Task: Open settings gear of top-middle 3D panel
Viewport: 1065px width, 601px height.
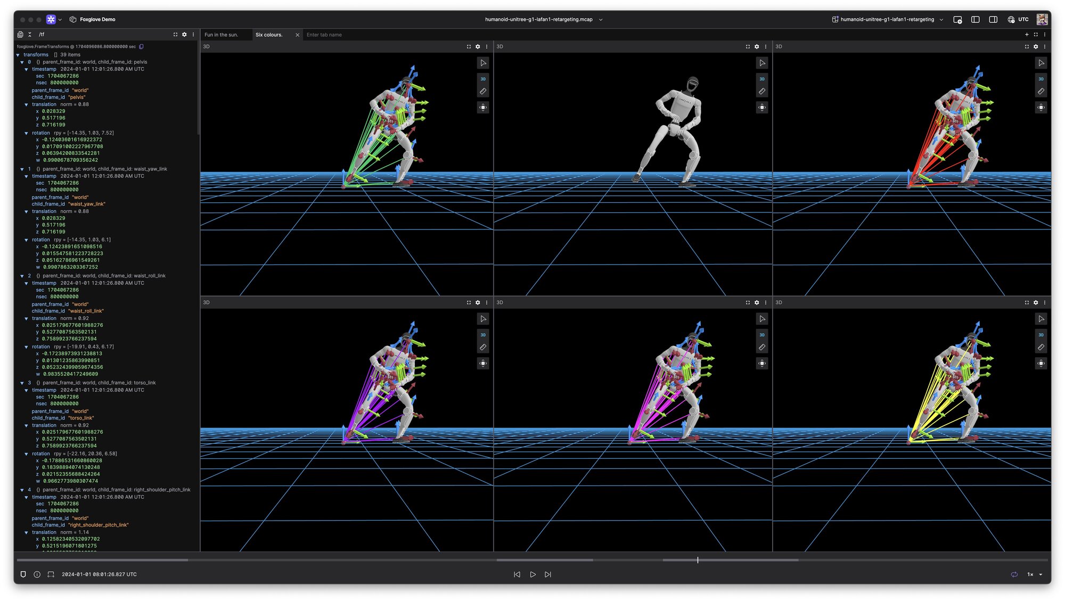Action: [x=757, y=47]
